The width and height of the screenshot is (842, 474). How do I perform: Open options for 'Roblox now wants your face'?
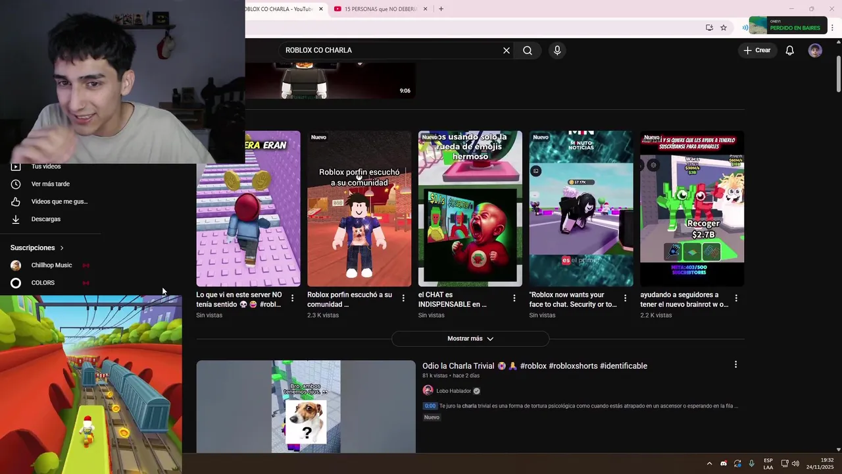626,298
